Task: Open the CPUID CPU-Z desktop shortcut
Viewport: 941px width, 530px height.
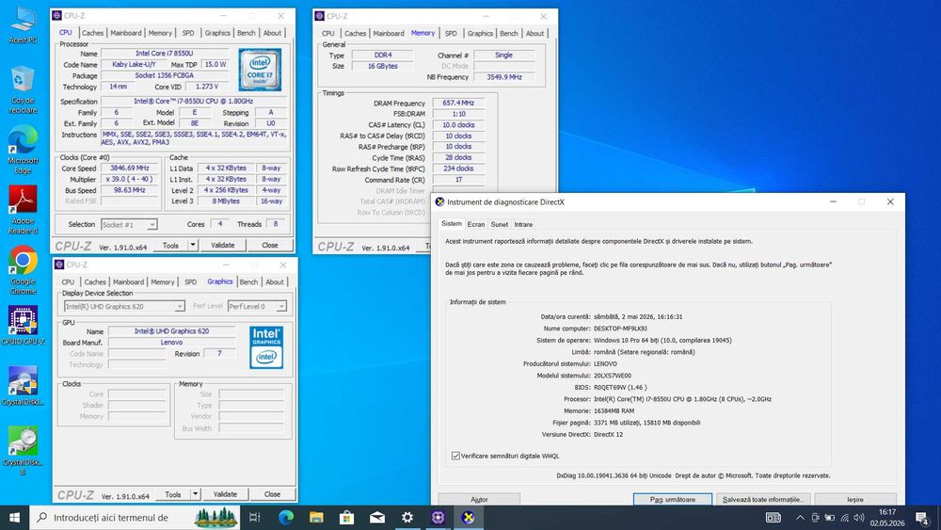Action: pos(23,326)
